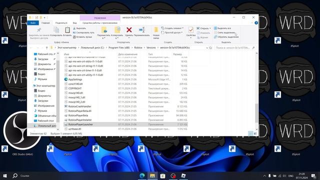Screen dimensions: 320x180
Task: Select the AppSettings file
Action: tap(125, 79)
